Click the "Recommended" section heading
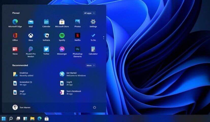The height and width of the screenshot is (122, 210). [20, 65]
